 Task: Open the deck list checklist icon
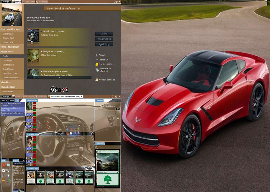4,170
